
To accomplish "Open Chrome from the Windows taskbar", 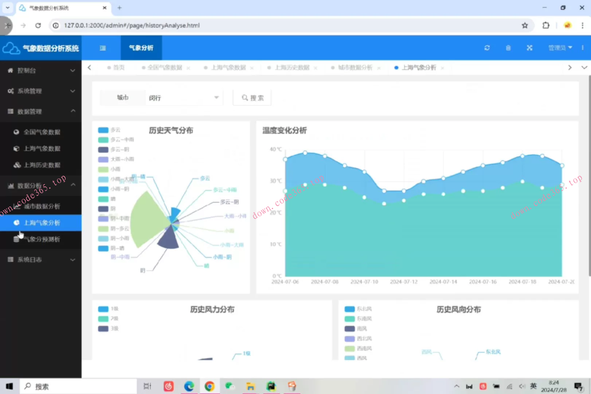I will point(209,386).
